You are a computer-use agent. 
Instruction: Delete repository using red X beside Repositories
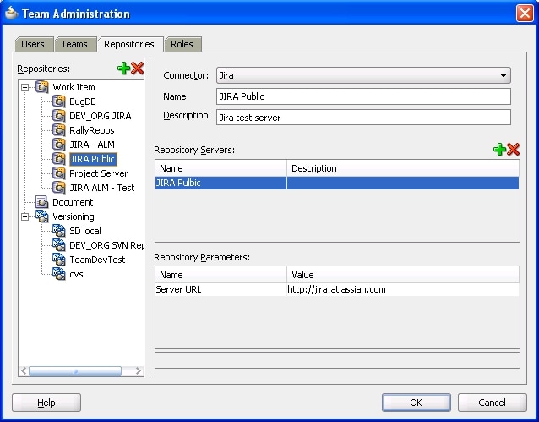tap(137, 69)
